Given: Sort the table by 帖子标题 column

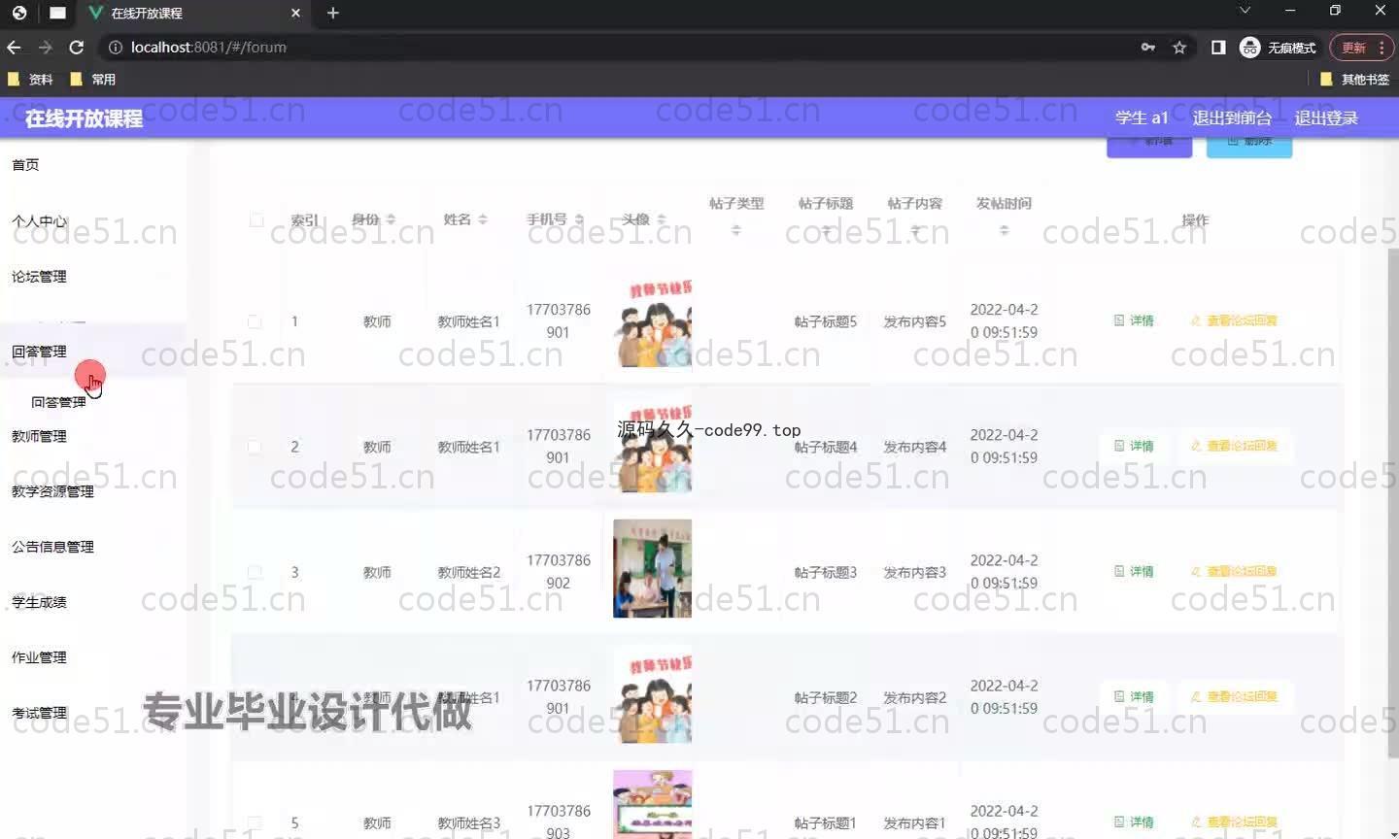Looking at the screenshot, I should point(826,231).
